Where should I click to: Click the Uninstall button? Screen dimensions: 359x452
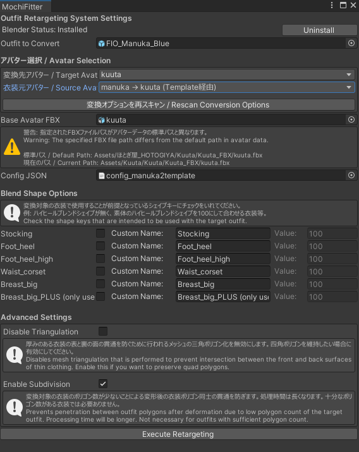click(x=319, y=30)
